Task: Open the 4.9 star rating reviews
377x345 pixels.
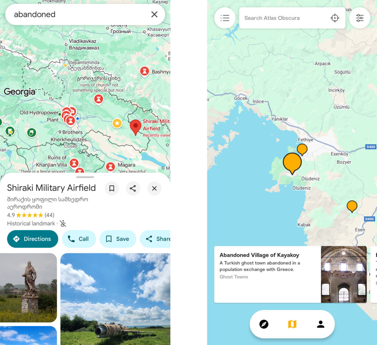Action: coord(31,215)
